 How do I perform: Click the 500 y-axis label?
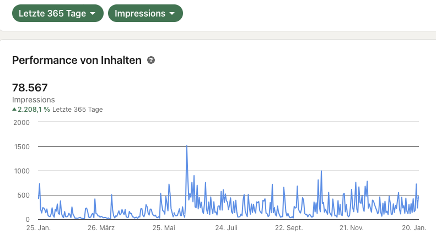[x=24, y=195]
